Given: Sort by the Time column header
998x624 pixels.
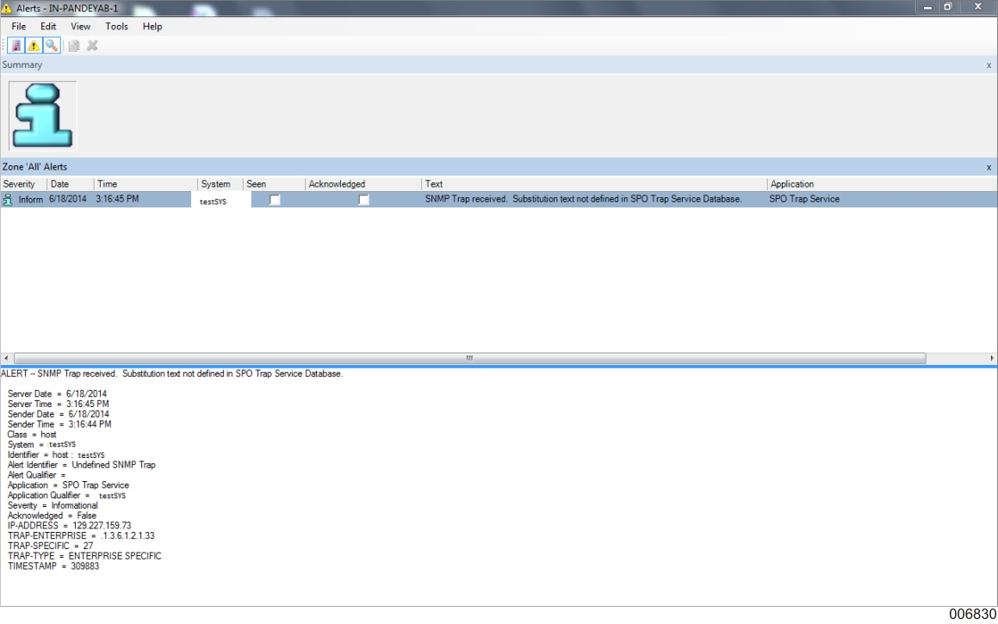Looking at the screenshot, I should [146, 184].
